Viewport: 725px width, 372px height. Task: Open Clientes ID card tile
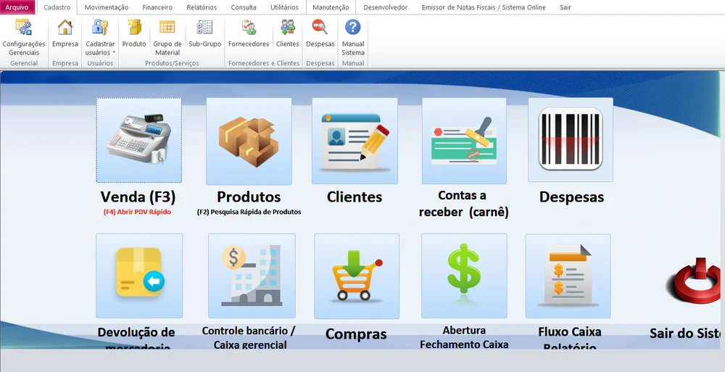point(355,141)
